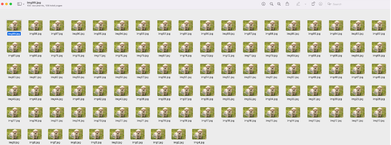Click the img99.jpg window title
Screen dimensions: 391x145
click(x=34, y=2)
